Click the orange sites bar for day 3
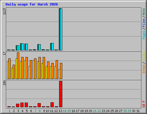The image size is (147, 114). (18, 66)
